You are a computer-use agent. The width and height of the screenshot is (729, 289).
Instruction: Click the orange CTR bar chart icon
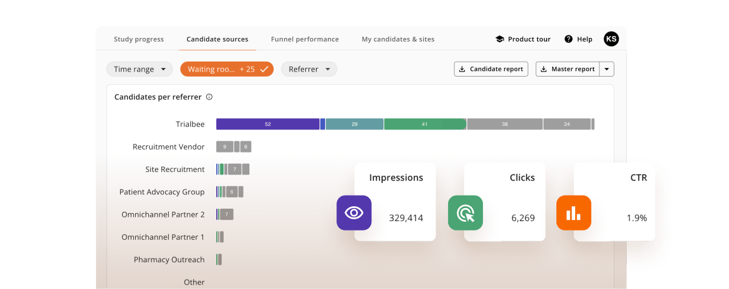pyautogui.click(x=573, y=213)
